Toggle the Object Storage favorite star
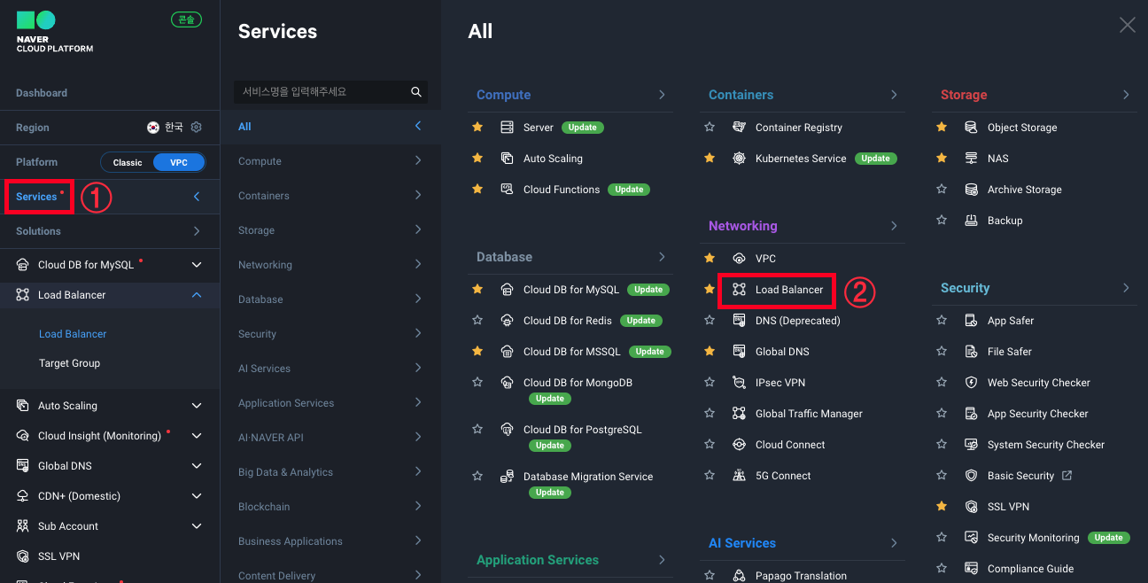Screen dimensions: 1148x583 tap(942, 127)
